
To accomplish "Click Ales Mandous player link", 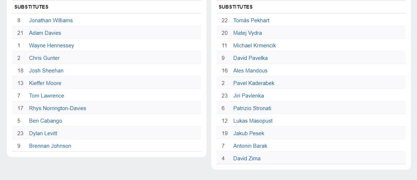I will (250, 71).
